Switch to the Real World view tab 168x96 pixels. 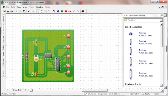point(3,29)
